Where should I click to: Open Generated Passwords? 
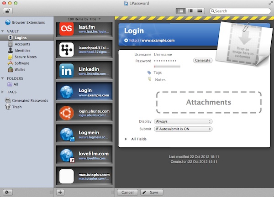click(x=26, y=100)
